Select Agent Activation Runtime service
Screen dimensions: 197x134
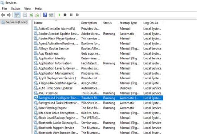pos(98,44)
